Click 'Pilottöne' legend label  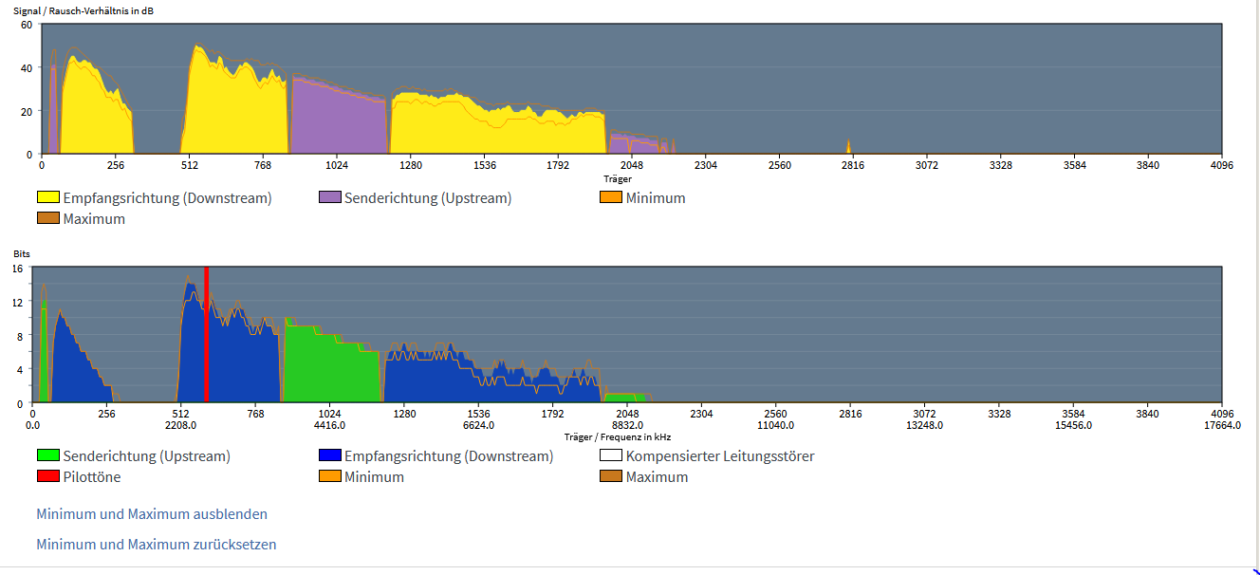click(x=92, y=477)
